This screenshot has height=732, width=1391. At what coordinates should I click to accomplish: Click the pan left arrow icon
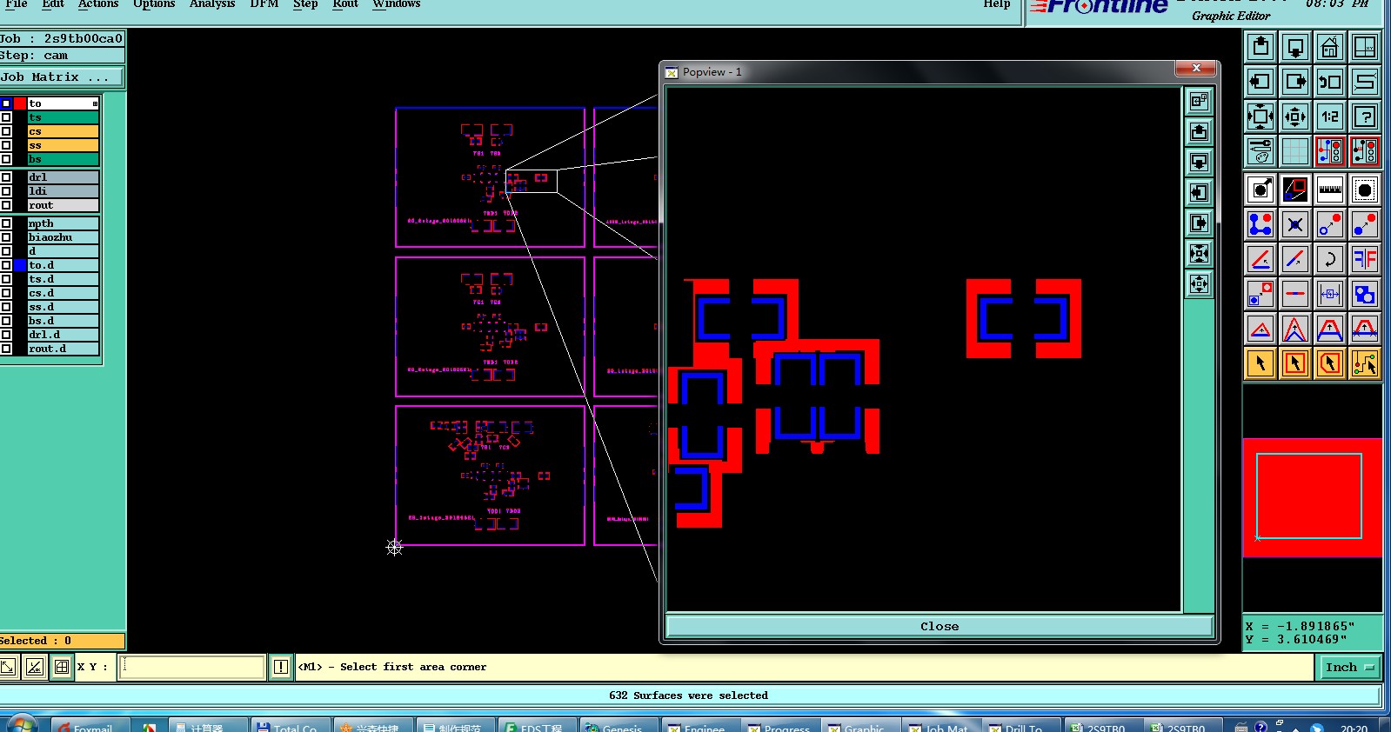point(1261,82)
